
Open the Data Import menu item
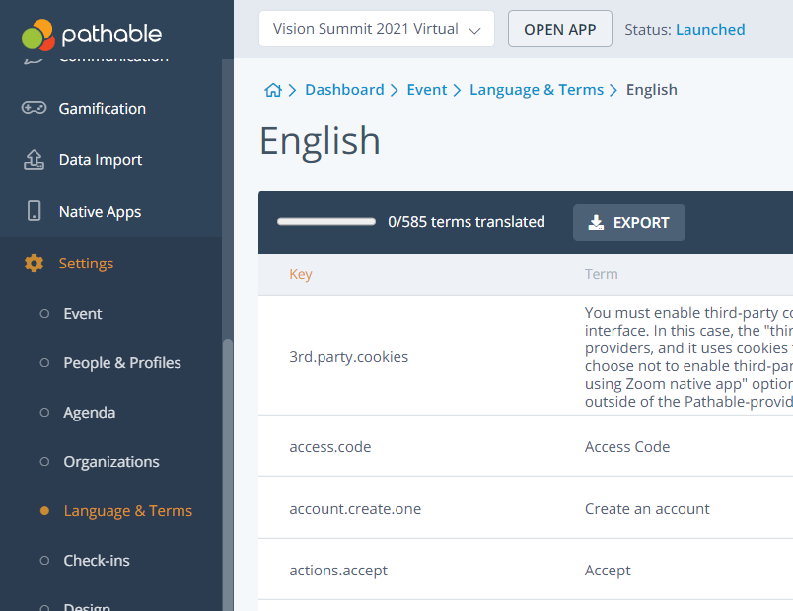pos(101,160)
